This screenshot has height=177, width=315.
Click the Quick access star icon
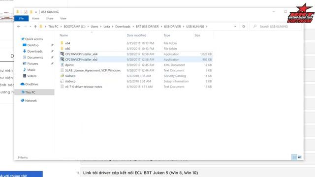[x=23, y=39]
